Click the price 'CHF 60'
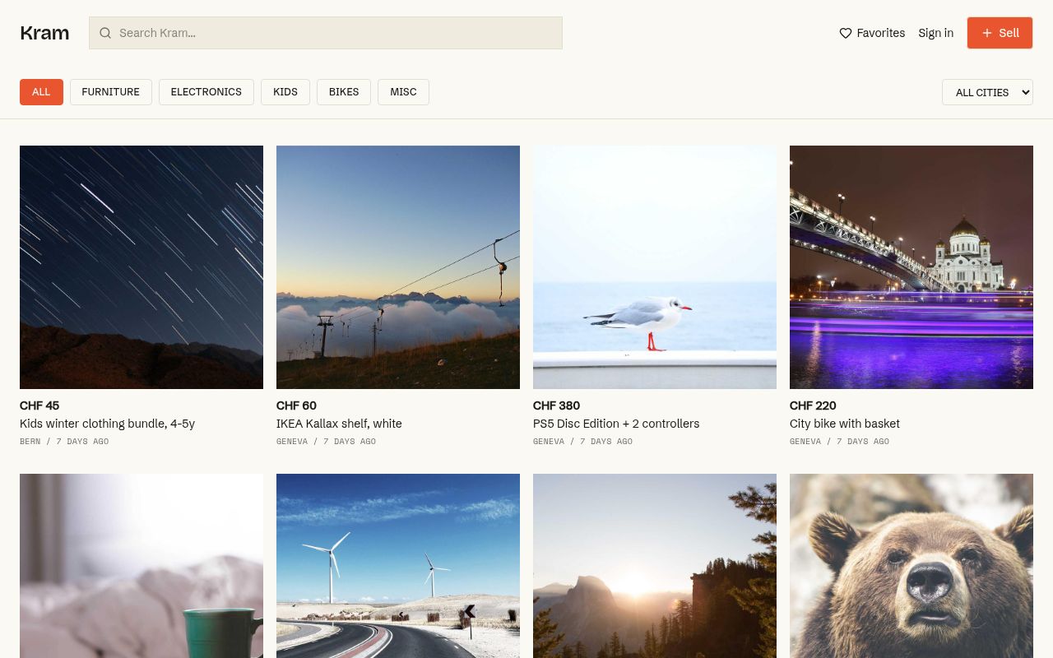The height and width of the screenshot is (658, 1053). [x=296, y=405]
